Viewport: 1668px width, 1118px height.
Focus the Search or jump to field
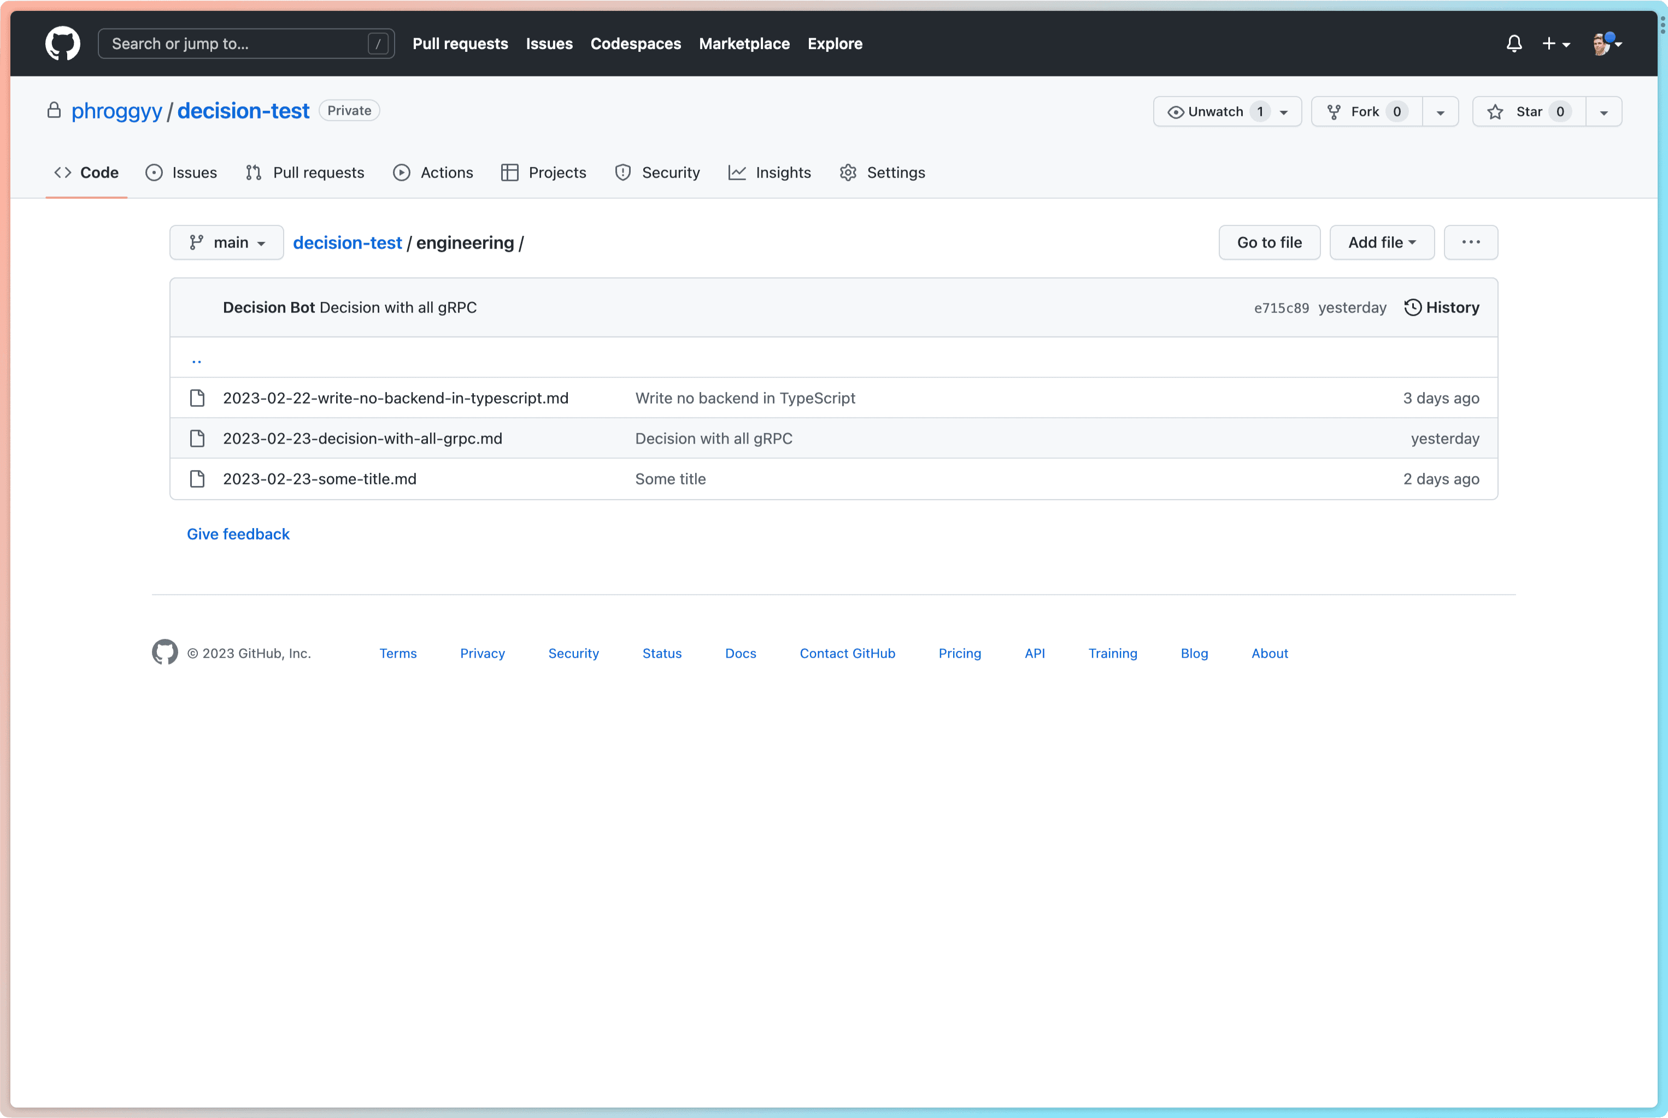pos(246,44)
